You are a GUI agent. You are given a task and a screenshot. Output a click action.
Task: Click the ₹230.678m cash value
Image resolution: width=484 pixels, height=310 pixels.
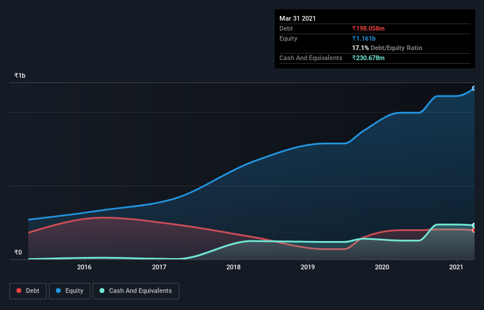(x=368, y=58)
